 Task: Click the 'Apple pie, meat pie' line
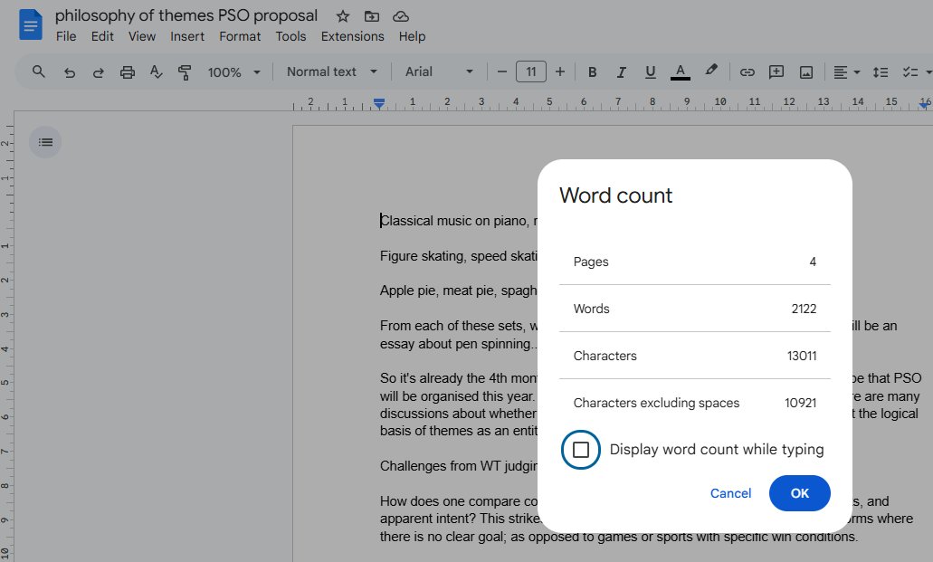coord(459,291)
